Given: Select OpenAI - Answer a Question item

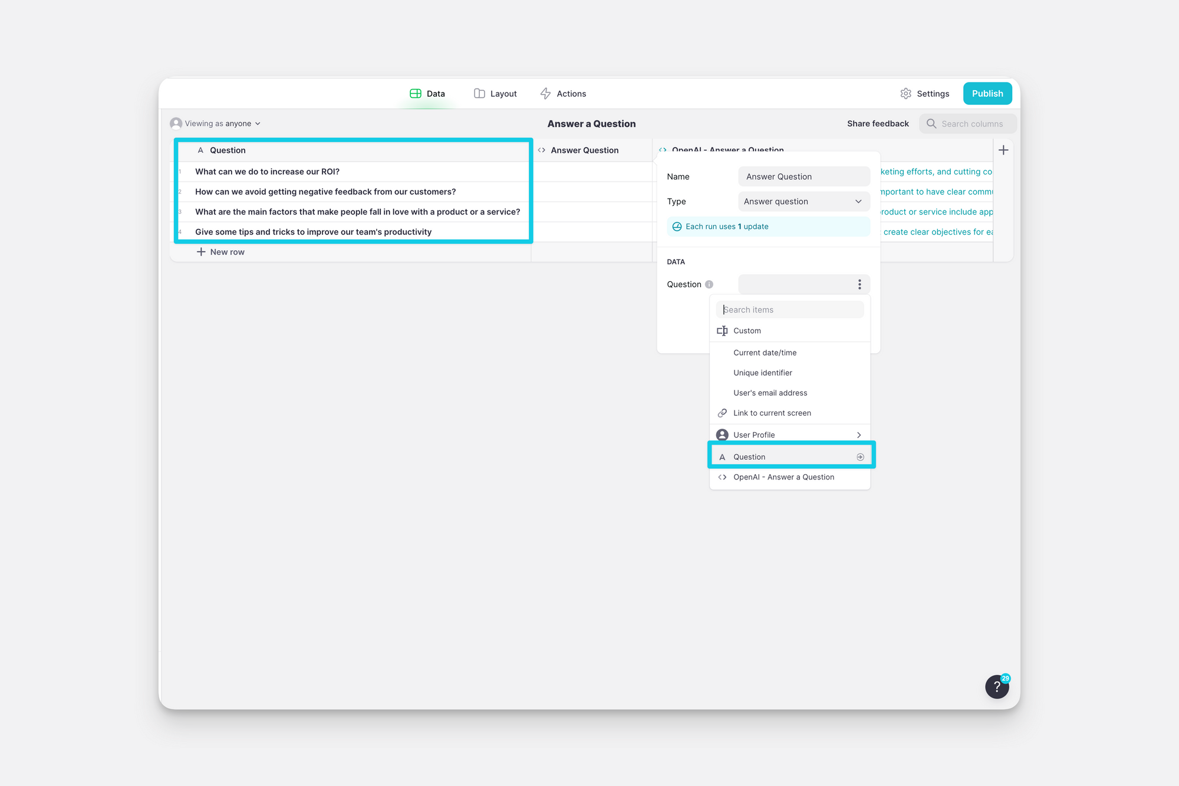Looking at the screenshot, I should pyautogui.click(x=783, y=477).
